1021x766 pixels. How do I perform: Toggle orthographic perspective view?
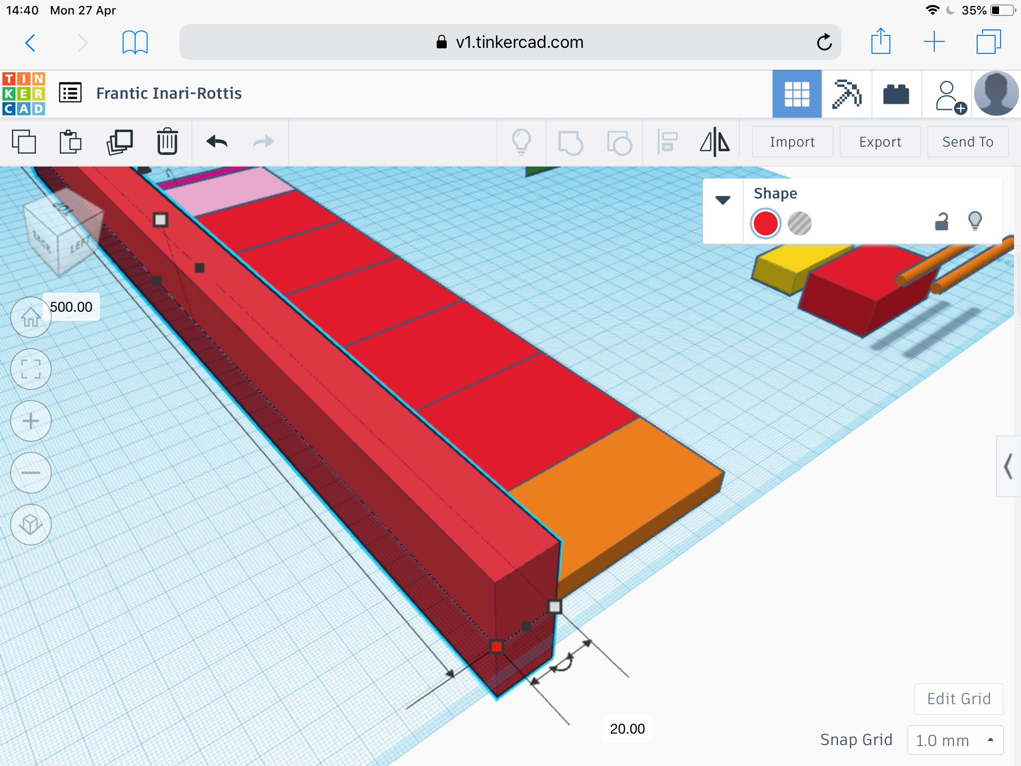(31, 525)
